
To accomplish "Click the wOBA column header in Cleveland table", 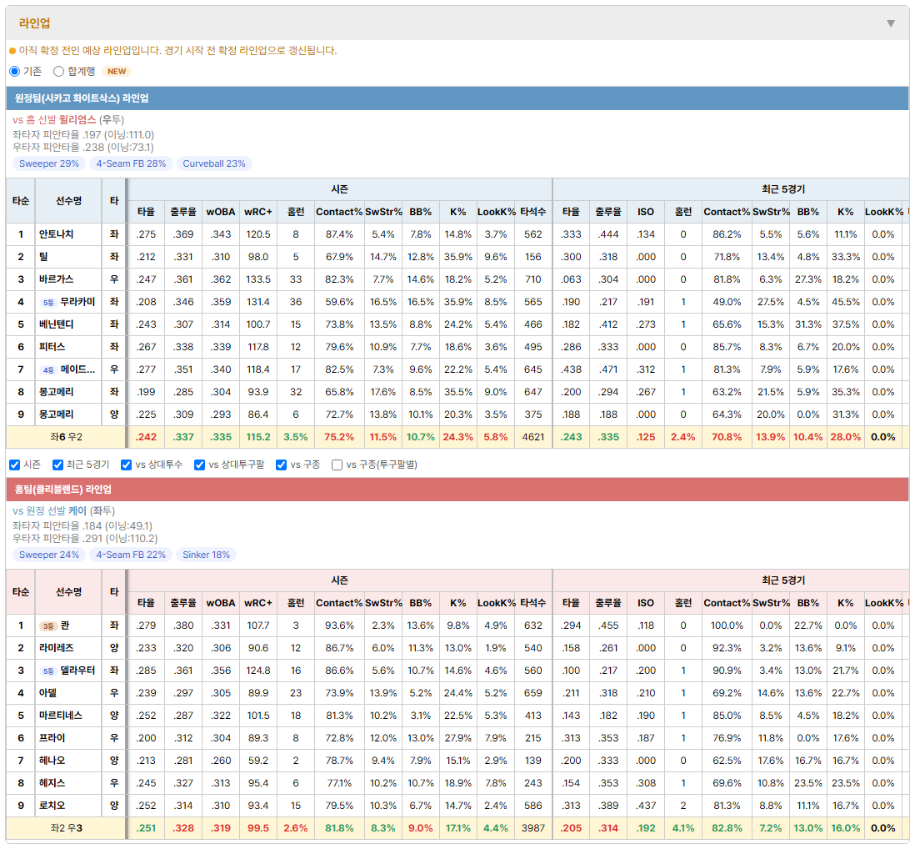I will [221, 603].
